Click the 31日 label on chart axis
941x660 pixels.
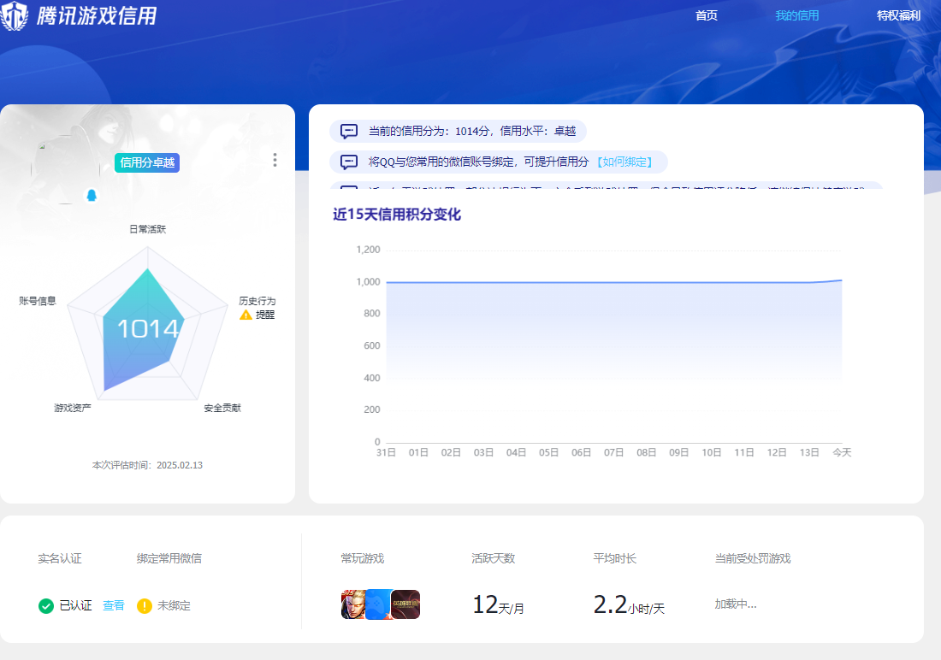tap(386, 452)
